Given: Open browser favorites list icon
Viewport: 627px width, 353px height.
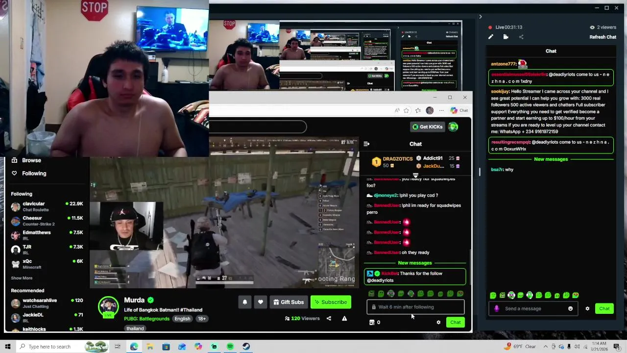Looking at the screenshot, I should point(418,110).
